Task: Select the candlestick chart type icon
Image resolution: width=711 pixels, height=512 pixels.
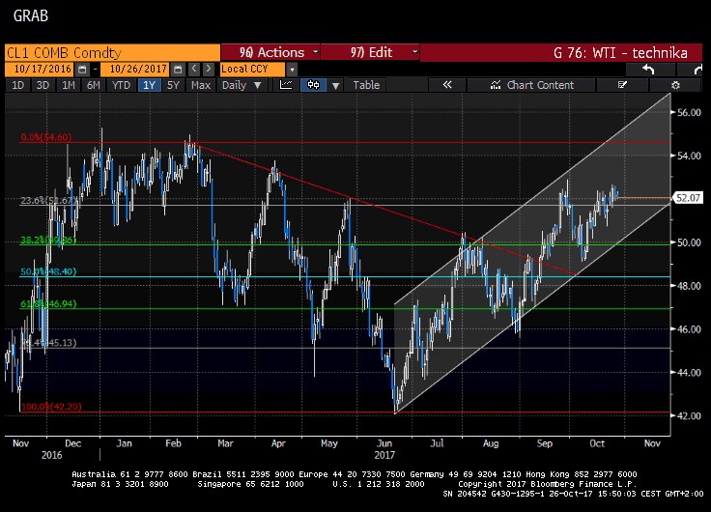Action: tap(312, 85)
